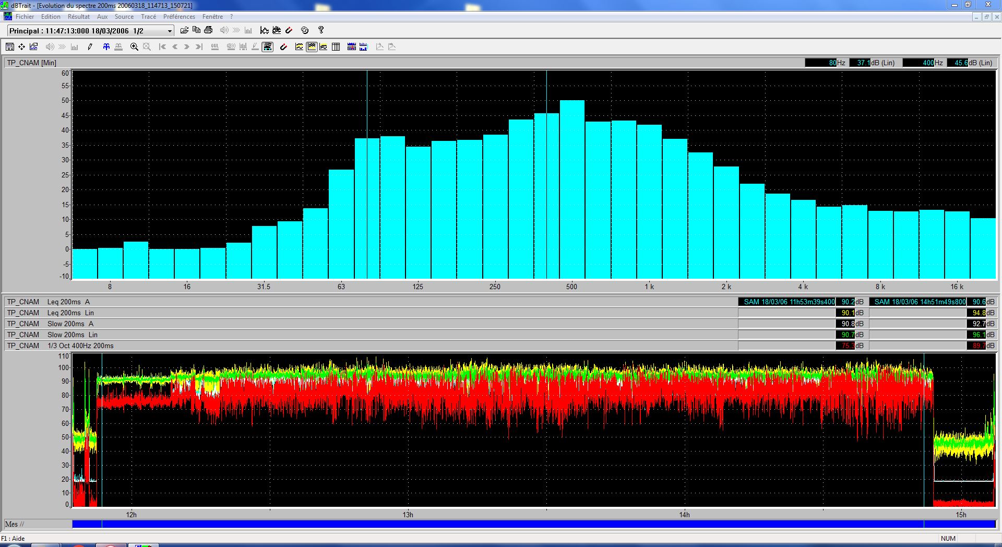Open the data table view icon
This screenshot has height=547, width=1002.
[337, 46]
